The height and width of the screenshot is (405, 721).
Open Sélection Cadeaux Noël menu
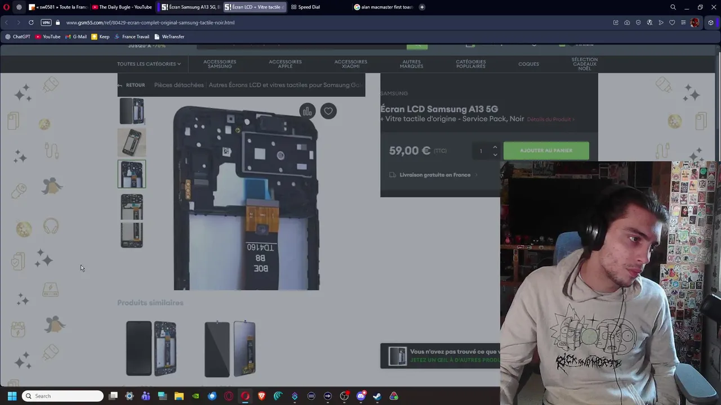coord(584,64)
